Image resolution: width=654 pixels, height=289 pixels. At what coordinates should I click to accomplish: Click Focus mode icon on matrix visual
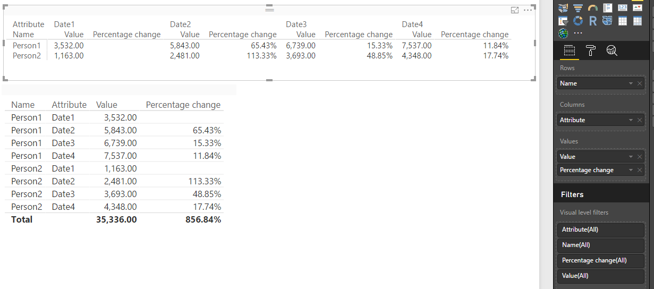click(x=514, y=10)
